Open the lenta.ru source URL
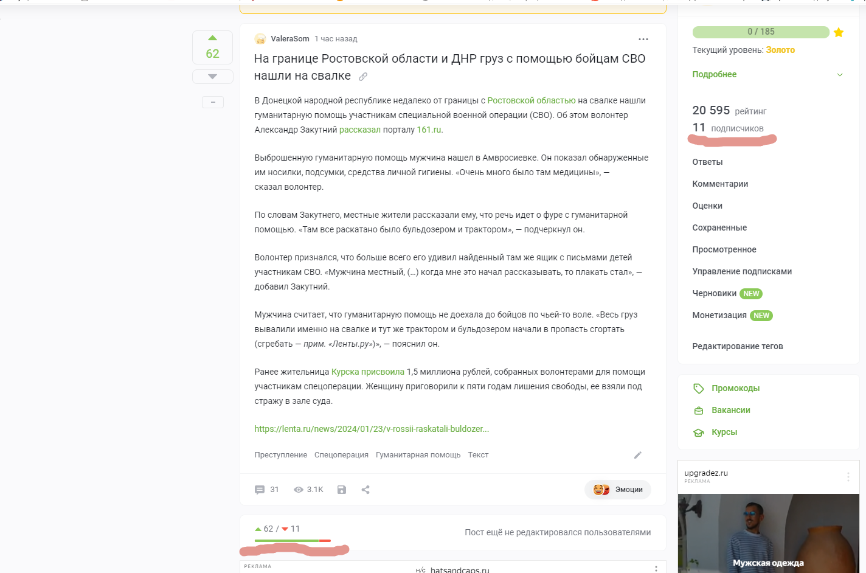The height and width of the screenshot is (573, 866). point(372,429)
